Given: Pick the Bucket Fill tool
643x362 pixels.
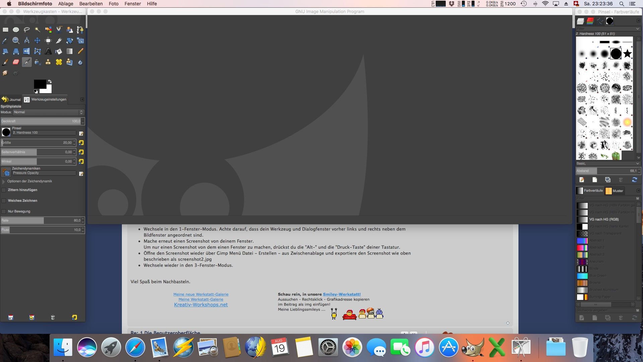Looking at the screenshot, I should 59,51.
